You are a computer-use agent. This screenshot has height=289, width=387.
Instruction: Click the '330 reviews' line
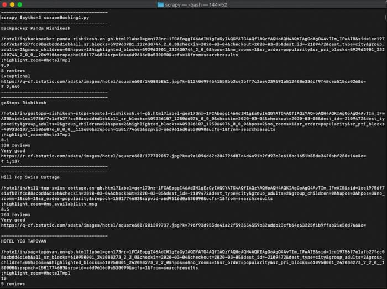point(15,145)
